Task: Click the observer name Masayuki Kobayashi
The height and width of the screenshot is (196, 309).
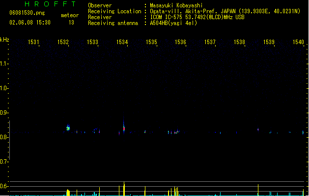Action: coord(176,5)
